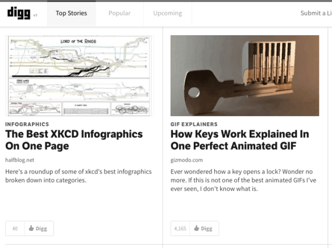Click the thumbs-up icon beside count 40
Image resolution: width=332 pixels, height=248 pixels.
pyautogui.click(x=31, y=228)
